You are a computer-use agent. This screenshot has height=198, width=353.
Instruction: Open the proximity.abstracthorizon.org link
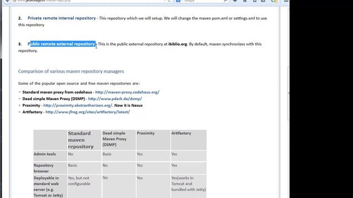coord(78,105)
